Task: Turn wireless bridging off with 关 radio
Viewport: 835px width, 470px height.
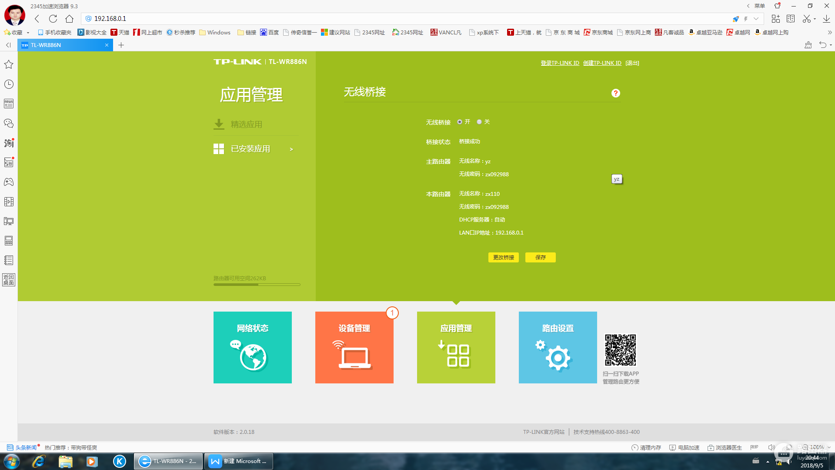Action: point(479,122)
